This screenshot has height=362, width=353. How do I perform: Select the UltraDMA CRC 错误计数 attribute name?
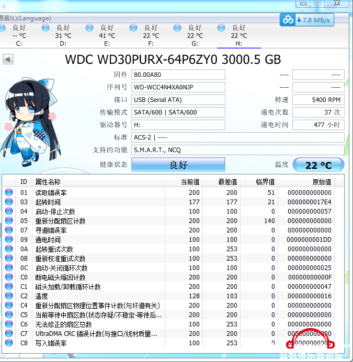(96, 334)
